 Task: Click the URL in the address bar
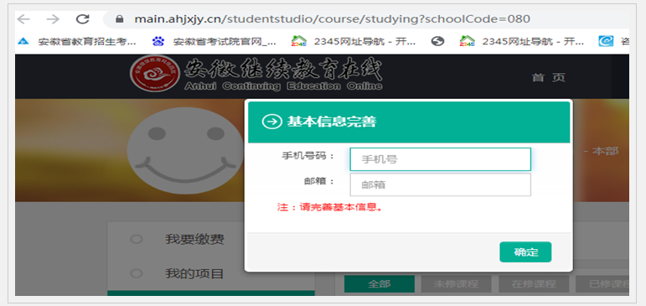[x=332, y=19]
